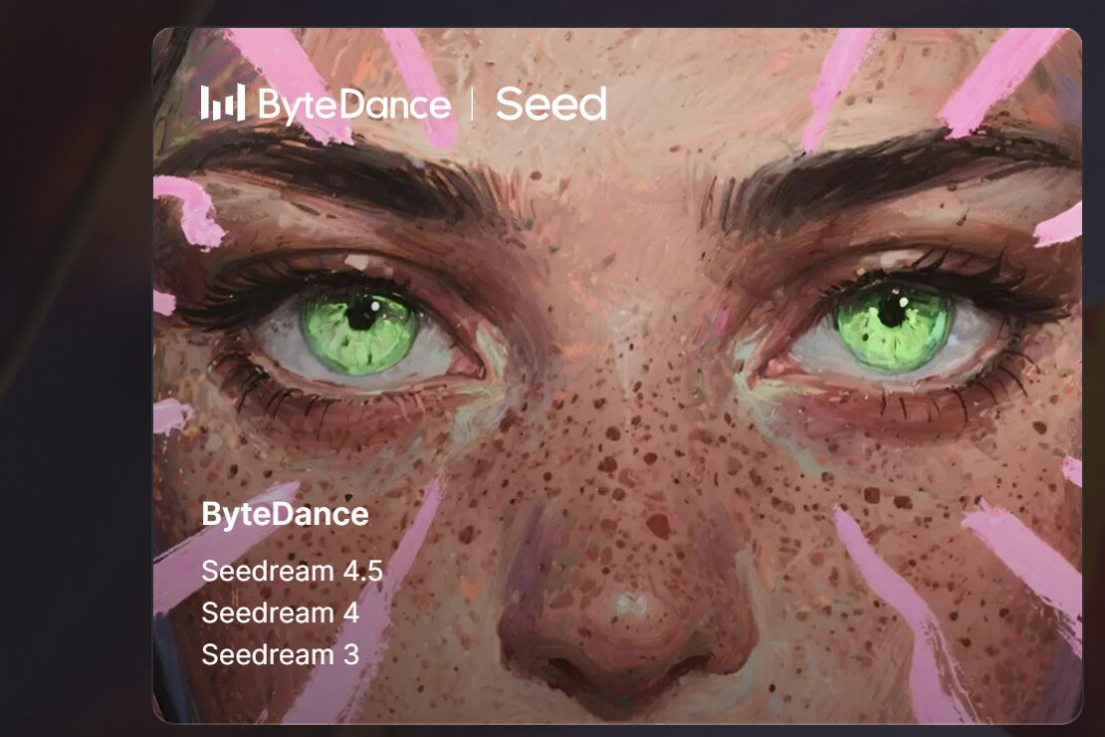Click the nose highlight on the painted face

pyautogui.click(x=633, y=605)
